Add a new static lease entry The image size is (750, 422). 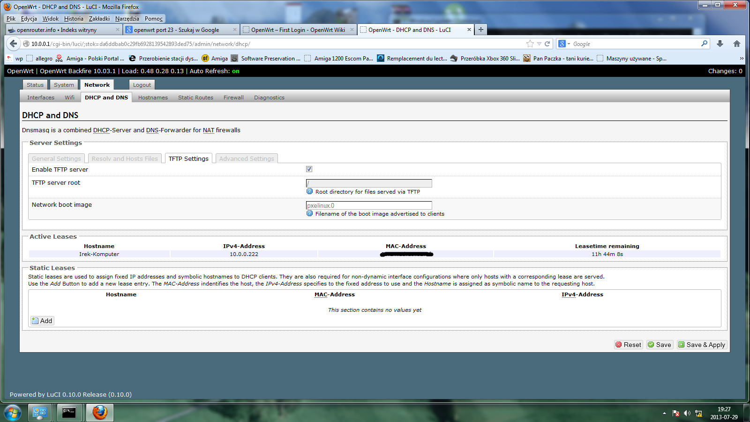[x=42, y=321]
